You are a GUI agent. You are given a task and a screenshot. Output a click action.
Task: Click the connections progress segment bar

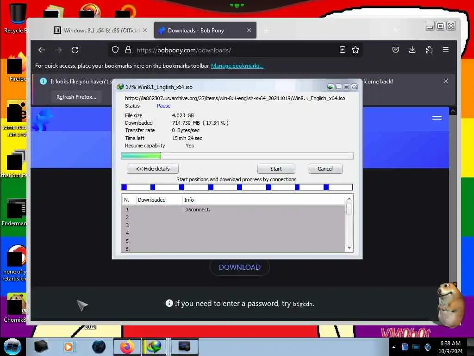[237, 187]
